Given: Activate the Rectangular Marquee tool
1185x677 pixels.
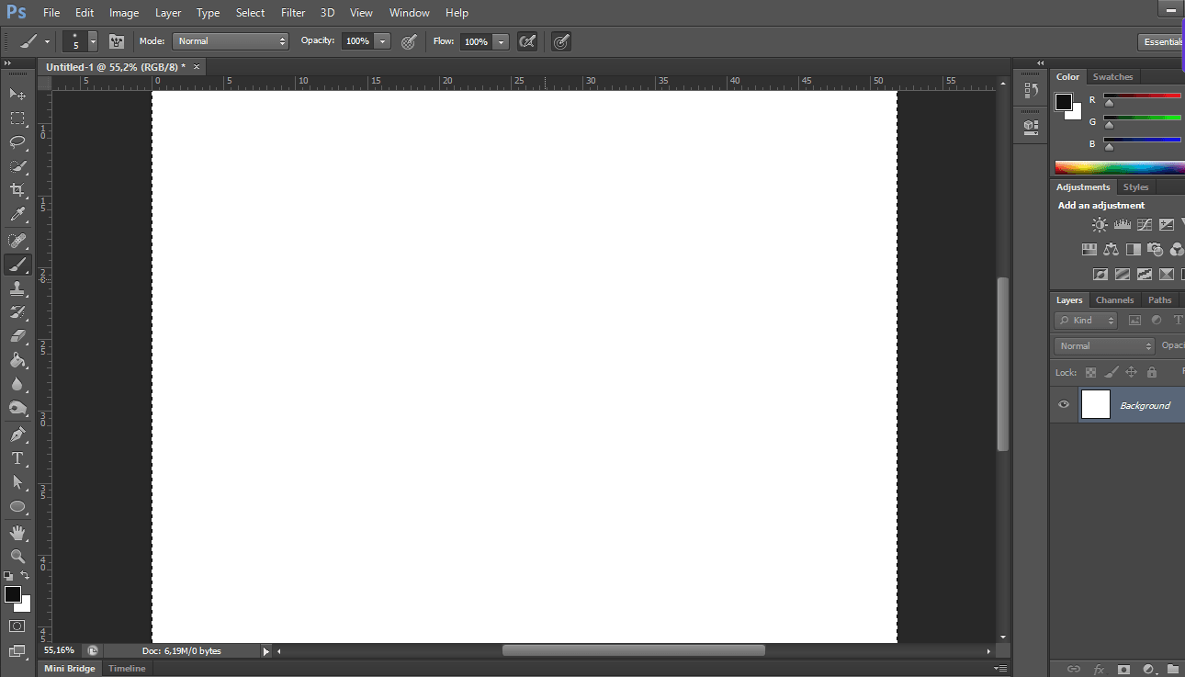Looking at the screenshot, I should 17,118.
